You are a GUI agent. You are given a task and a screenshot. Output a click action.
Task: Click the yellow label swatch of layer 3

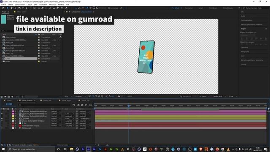(13, 116)
